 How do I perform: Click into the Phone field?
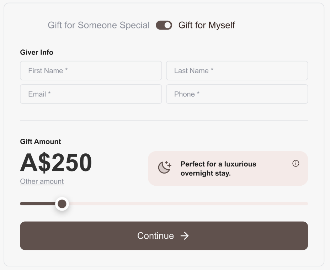click(x=237, y=94)
